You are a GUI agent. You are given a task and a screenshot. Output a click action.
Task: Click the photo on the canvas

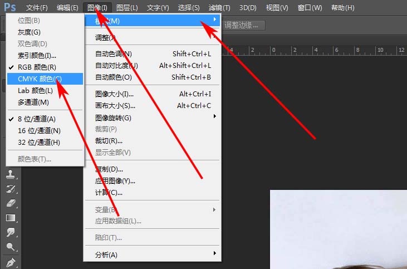pos(339,229)
